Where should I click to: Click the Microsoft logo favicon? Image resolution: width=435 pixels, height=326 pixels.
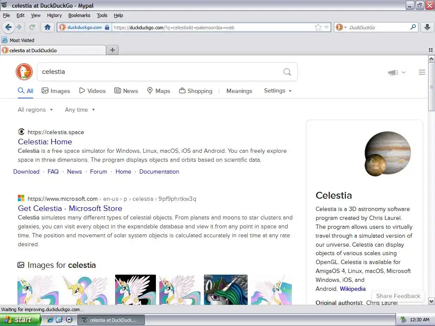21,198
